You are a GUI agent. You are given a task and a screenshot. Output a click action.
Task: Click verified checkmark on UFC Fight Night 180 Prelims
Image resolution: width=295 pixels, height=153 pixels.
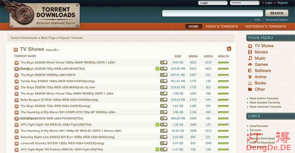157,149
